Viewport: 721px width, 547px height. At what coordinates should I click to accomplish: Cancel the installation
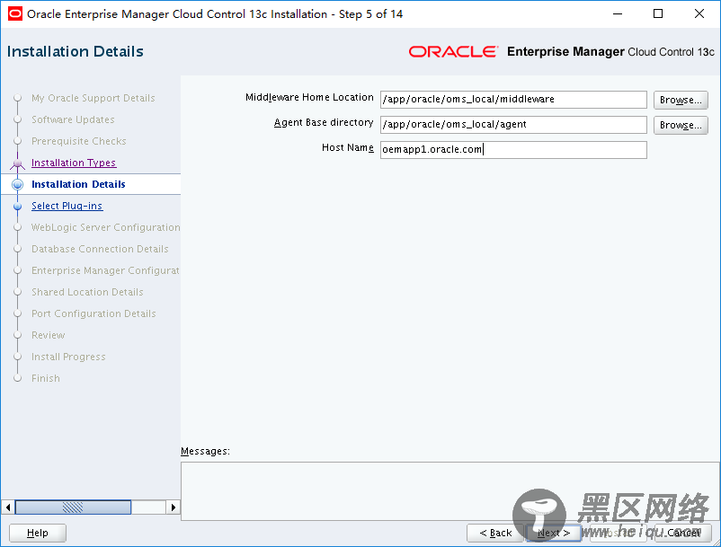pyautogui.click(x=683, y=533)
